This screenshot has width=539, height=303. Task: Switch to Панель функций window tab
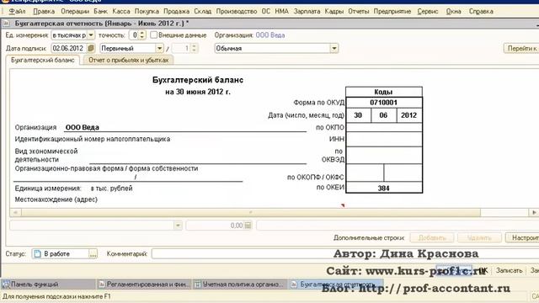tap(48, 284)
